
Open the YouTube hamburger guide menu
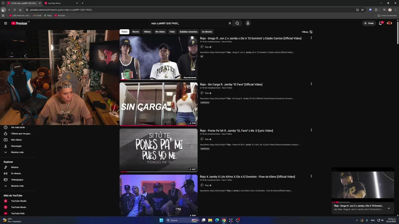(6, 23)
